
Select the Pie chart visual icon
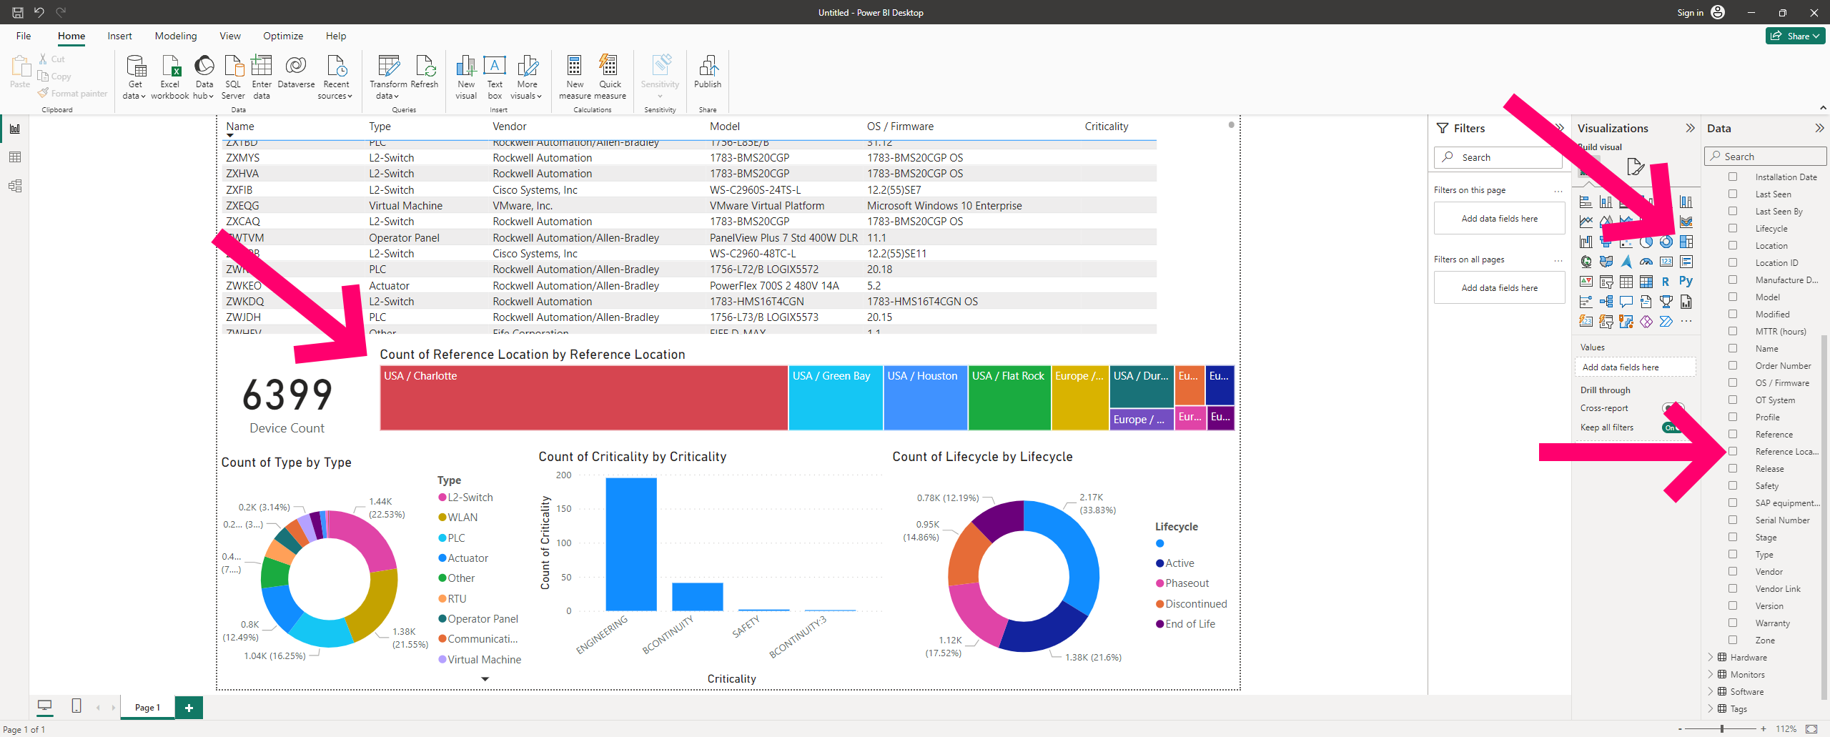[x=1646, y=243]
